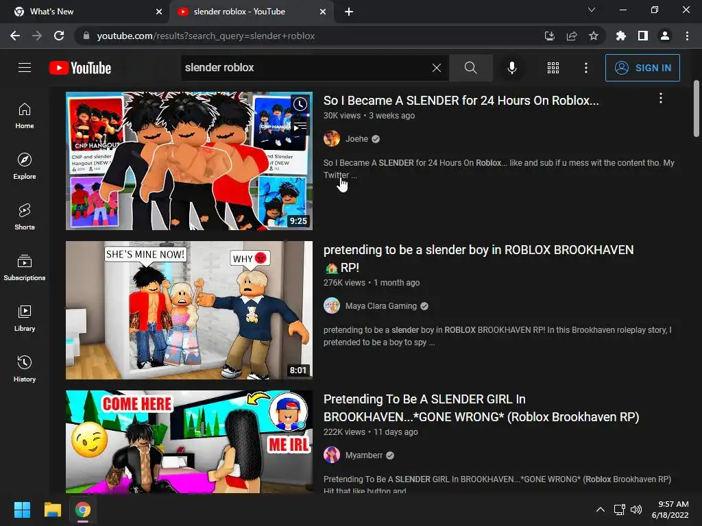Open volume control in system tray
The height and width of the screenshot is (526, 702).
pos(636,510)
